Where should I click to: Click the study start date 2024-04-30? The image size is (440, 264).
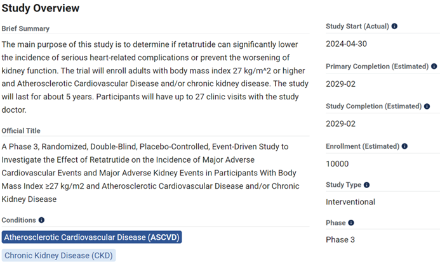click(x=346, y=44)
